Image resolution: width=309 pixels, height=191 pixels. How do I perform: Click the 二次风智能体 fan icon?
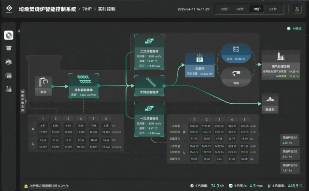tap(149, 41)
